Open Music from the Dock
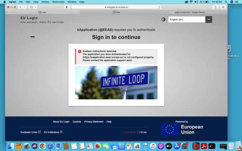242x151 pixels. coord(153,146)
